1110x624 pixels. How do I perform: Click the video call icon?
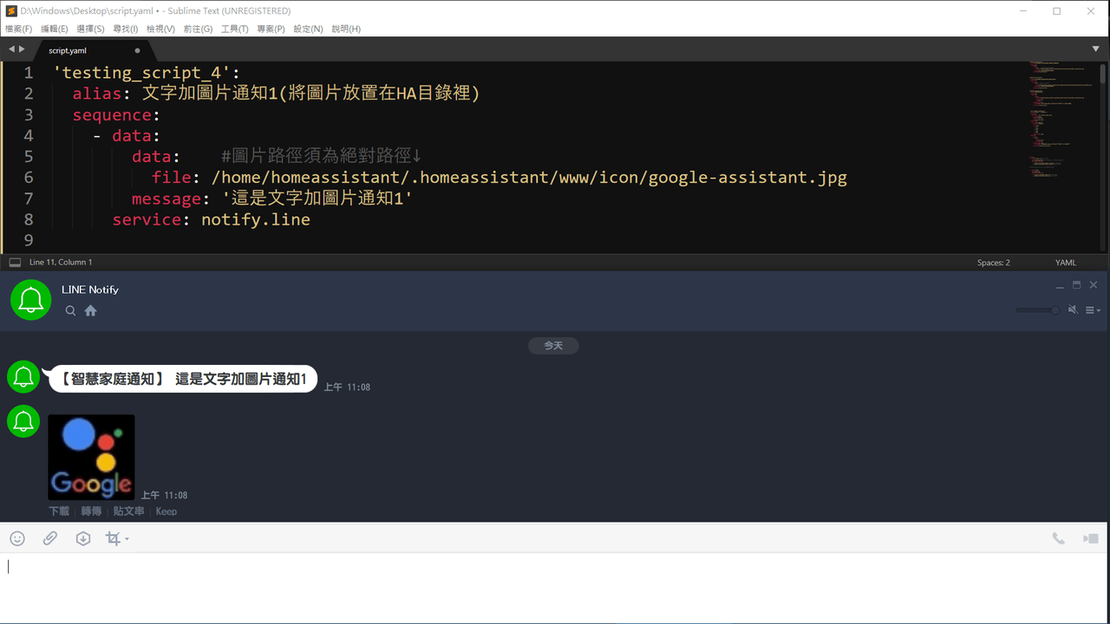point(1091,538)
